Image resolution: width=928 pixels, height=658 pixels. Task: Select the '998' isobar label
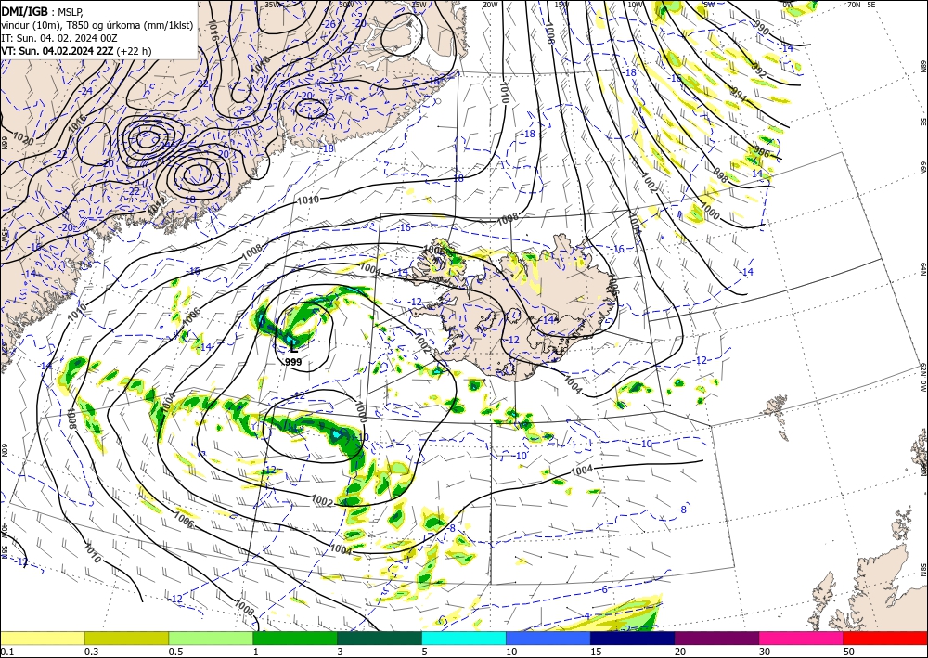coord(721,175)
